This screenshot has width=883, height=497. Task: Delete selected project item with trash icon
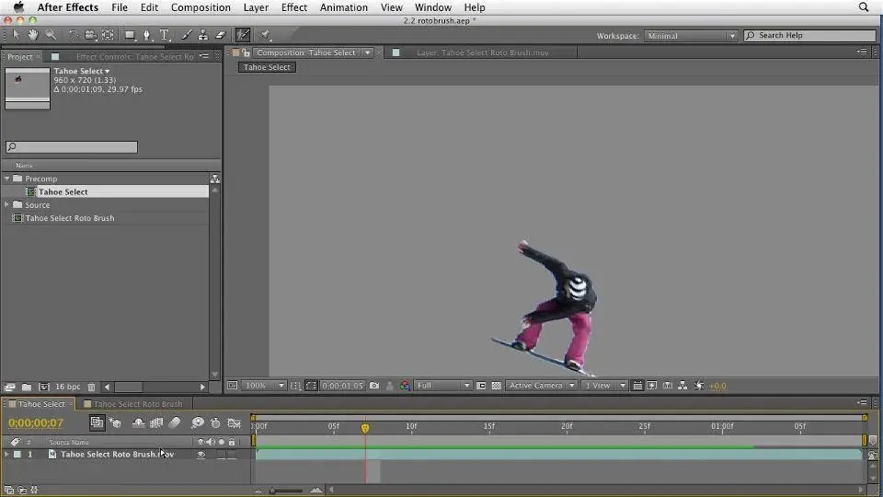point(91,387)
